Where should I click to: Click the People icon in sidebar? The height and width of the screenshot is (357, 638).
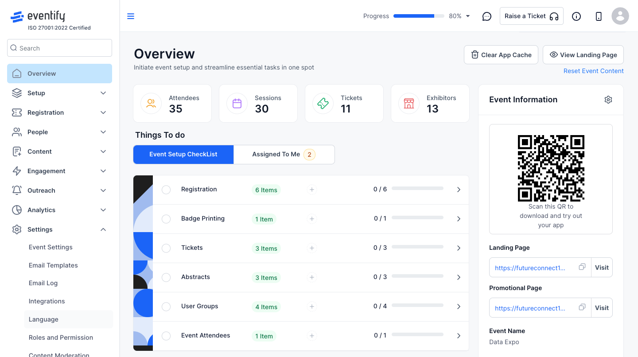[x=17, y=132]
